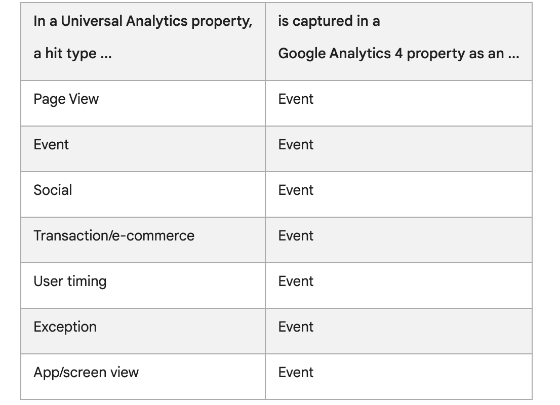Select the 'User timing' cell
The height and width of the screenshot is (405, 560).
tap(70, 281)
